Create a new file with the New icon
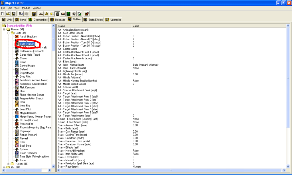The width and height of the screenshot is (292, 175). point(3,14)
